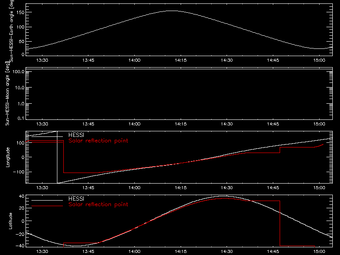The width and height of the screenshot is (340, 255).
Task: Click the -20 tick on Latitude axis
Action: pyautogui.click(x=20, y=234)
